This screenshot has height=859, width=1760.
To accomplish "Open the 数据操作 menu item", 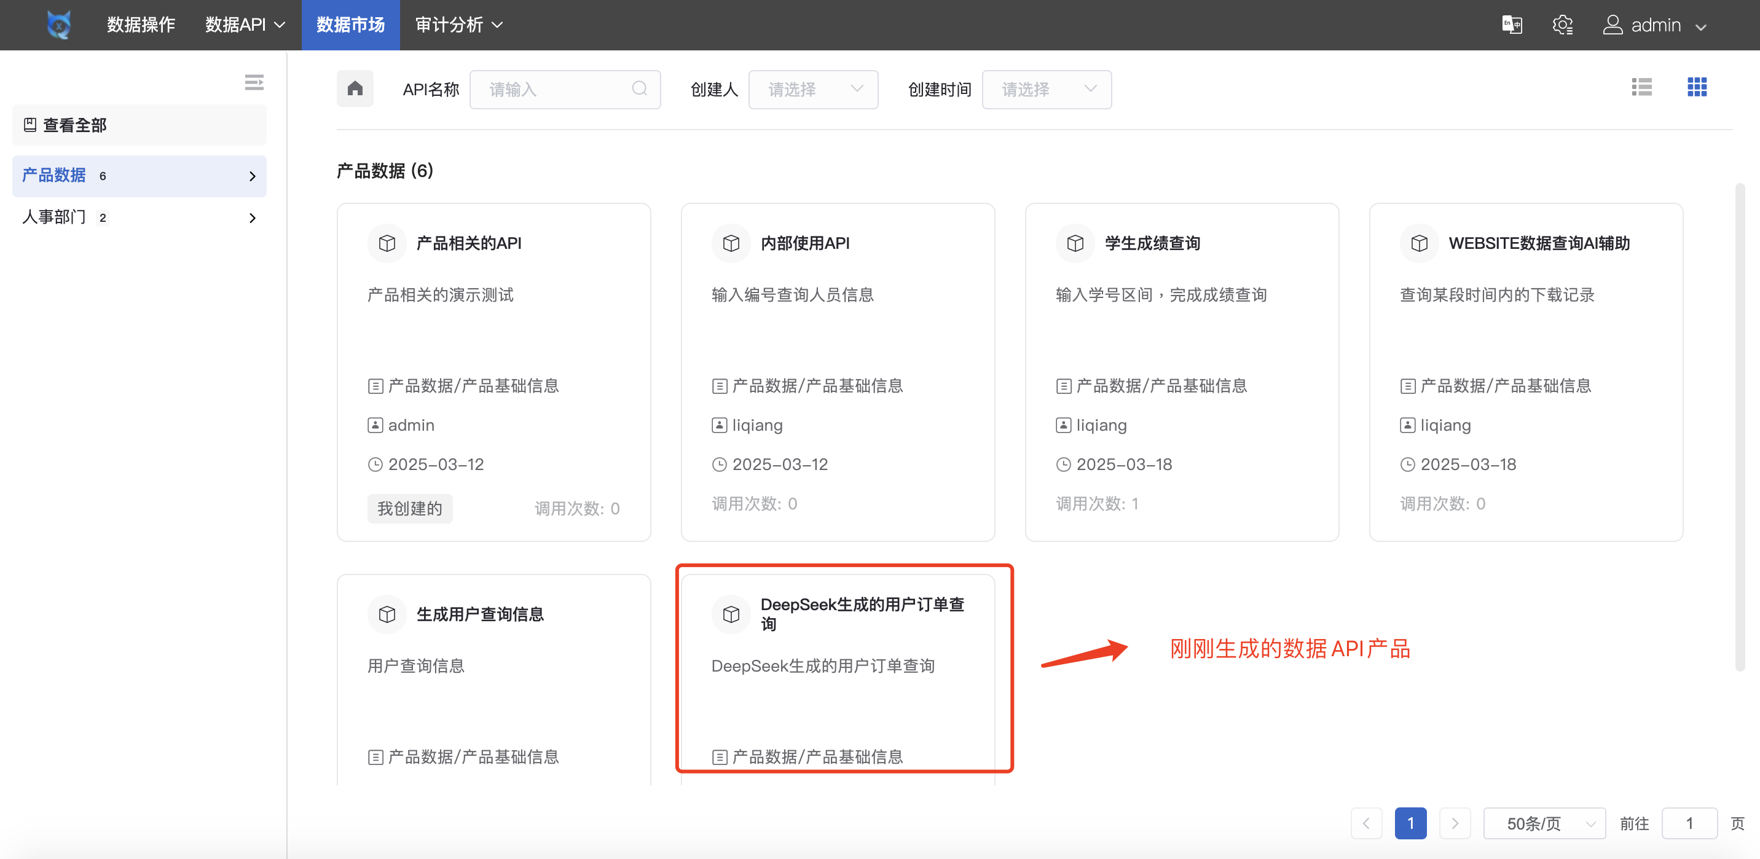I will pos(141,25).
